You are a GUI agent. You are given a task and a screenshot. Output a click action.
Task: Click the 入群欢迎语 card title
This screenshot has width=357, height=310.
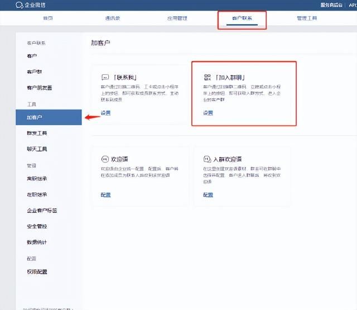(228, 159)
